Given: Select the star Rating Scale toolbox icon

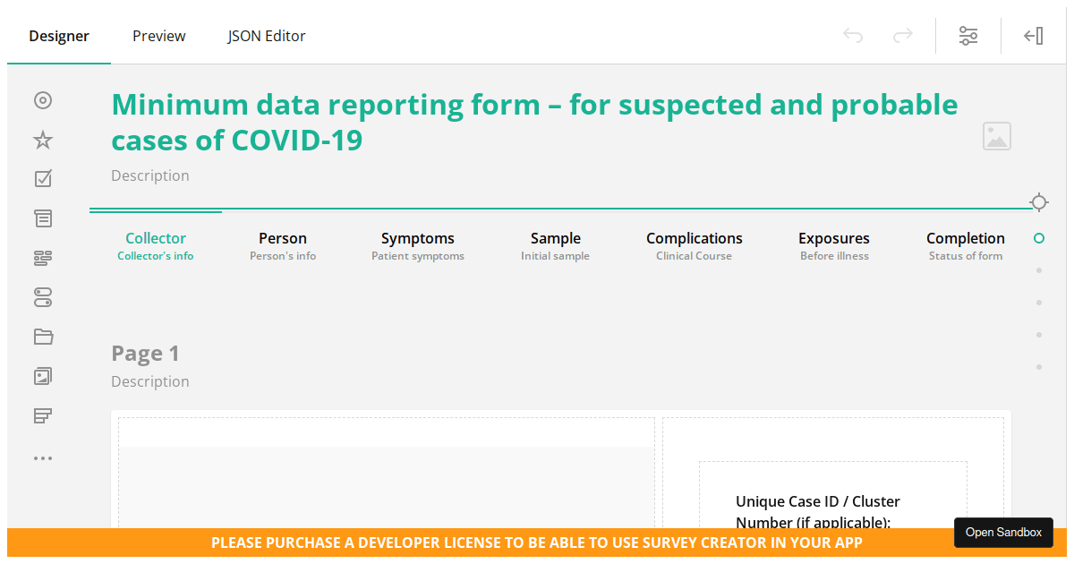Looking at the screenshot, I should point(43,140).
